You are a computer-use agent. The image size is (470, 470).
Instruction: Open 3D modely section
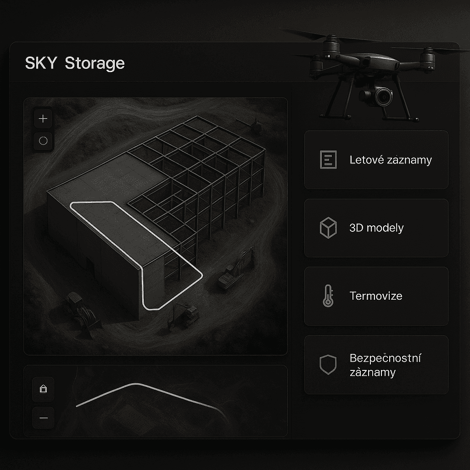click(376, 228)
